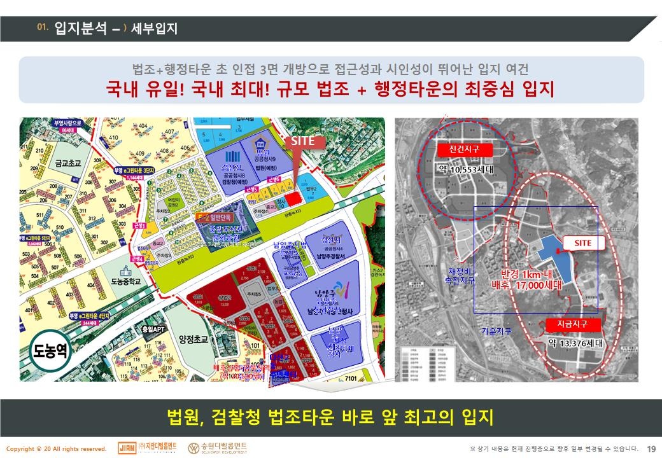
Task: Click the red 지금지구 label
Action: pos(570,324)
